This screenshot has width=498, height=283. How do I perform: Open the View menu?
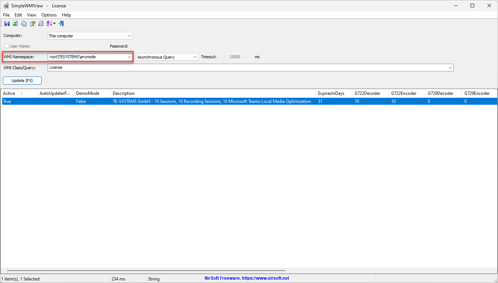pos(31,15)
